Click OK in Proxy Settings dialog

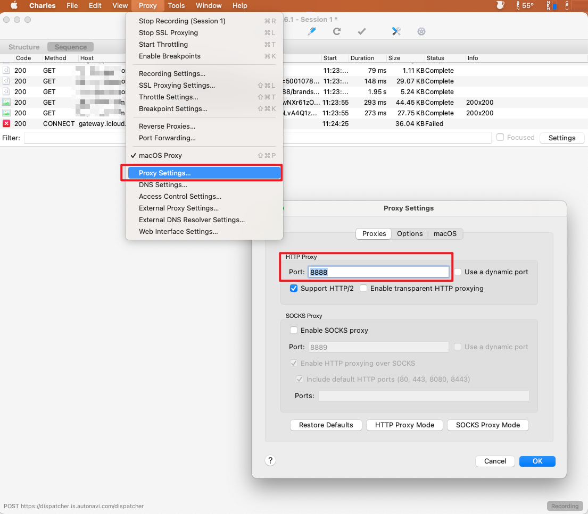click(537, 461)
